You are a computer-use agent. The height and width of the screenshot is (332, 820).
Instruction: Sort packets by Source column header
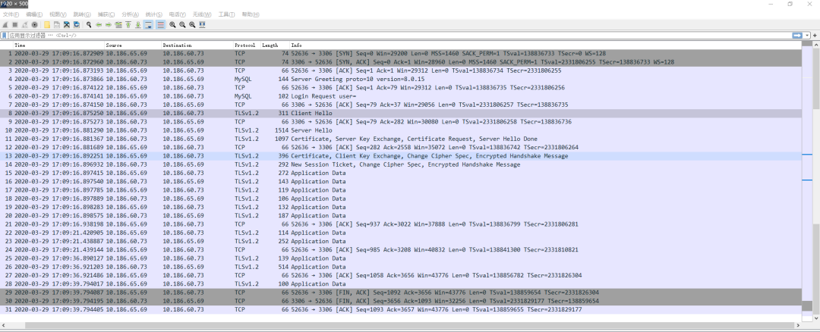tap(133, 45)
